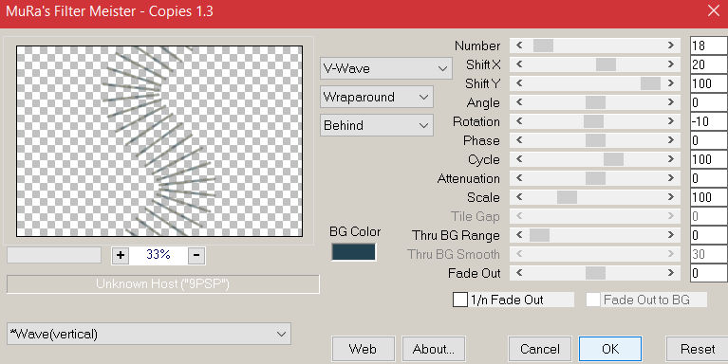Decrease Cycle with left arrow
The width and height of the screenshot is (728, 364).
(x=519, y=159)
